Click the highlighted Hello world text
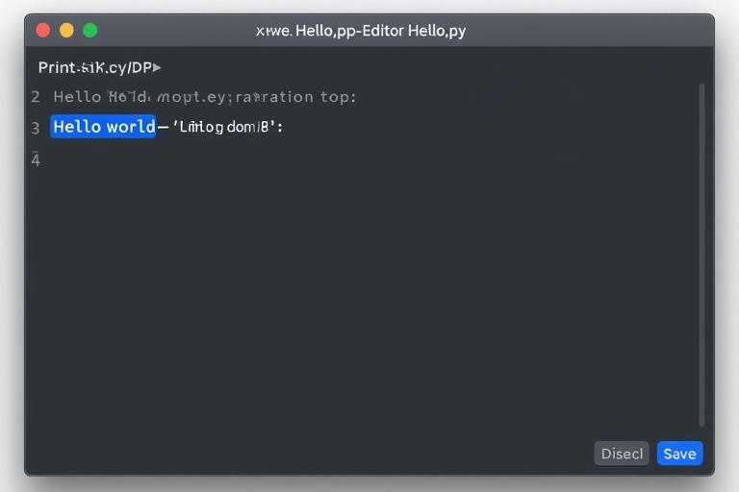The width and height of the screenshot is (739, 492). pos(103,127)
